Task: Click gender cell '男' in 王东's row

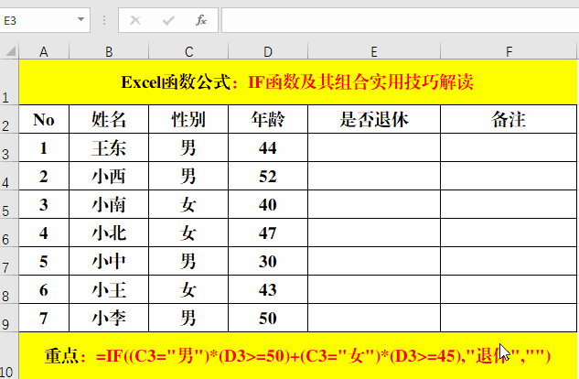Action: pyautogui.click(x=188, y=147)
